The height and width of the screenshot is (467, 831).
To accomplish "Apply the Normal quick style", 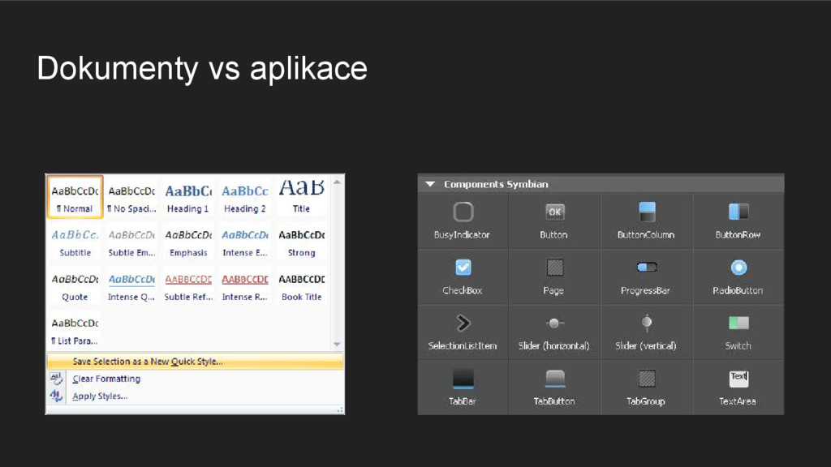I will click(75, 197).
